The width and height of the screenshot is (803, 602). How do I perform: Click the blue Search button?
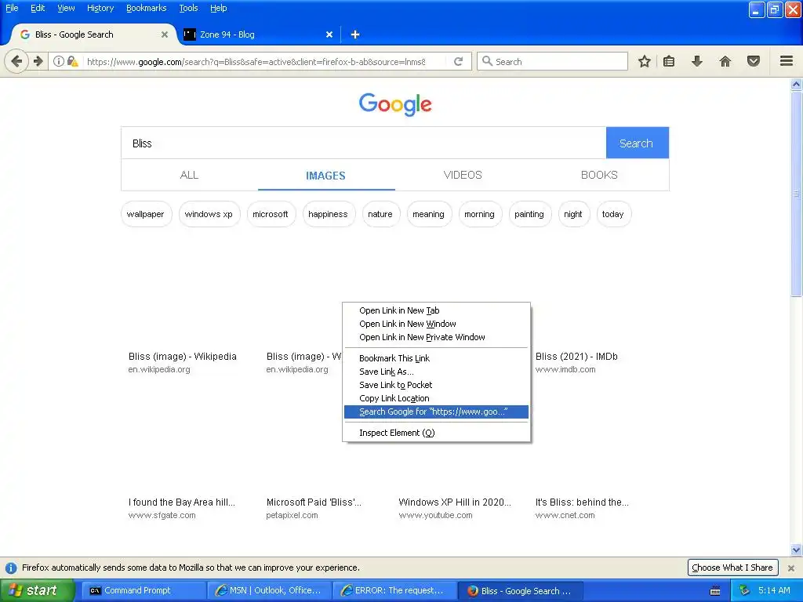click(x=637, y=143)
